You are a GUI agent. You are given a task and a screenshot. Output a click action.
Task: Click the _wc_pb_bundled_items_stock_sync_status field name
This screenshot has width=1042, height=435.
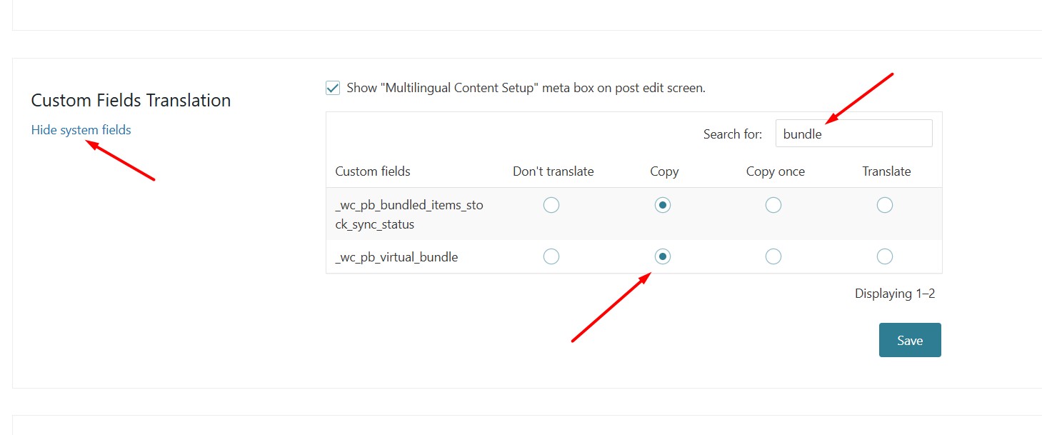[409, 214]
